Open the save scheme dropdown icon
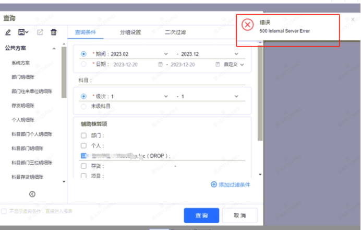 click(23, 32)
